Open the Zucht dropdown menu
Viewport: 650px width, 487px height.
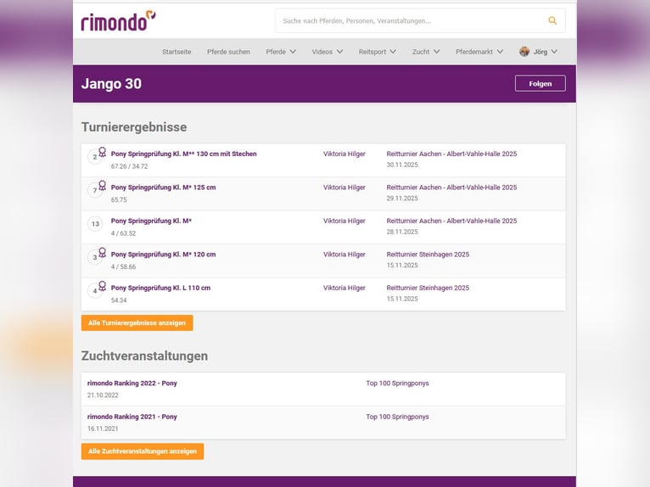[426, 52]
